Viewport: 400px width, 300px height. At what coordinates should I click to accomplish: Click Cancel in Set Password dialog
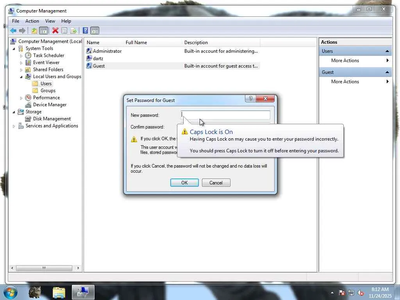tap(216, 183)
